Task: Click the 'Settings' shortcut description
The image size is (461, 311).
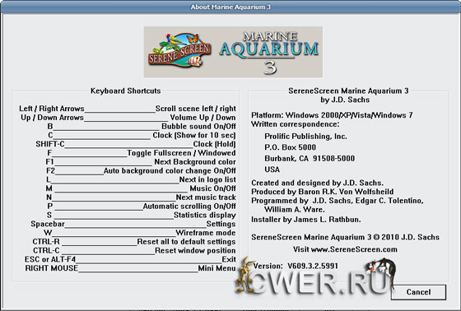Action: (x=221, y=224)
